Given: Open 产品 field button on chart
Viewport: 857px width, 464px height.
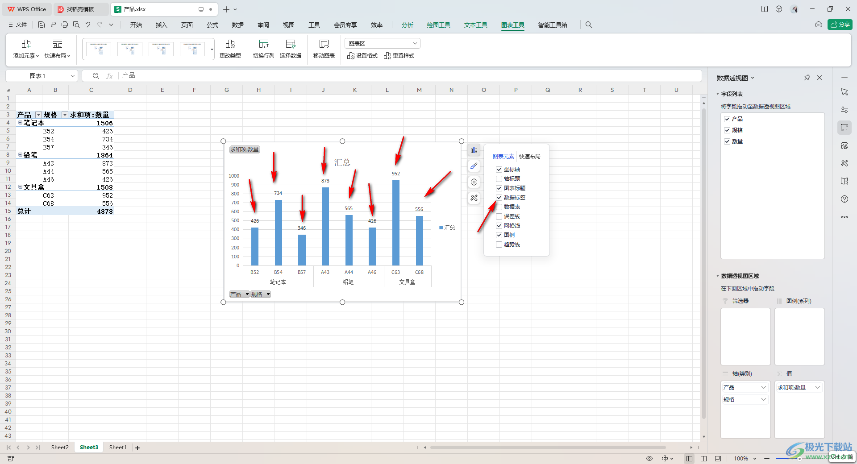Looking at the screenshot, I should point(239,294).
